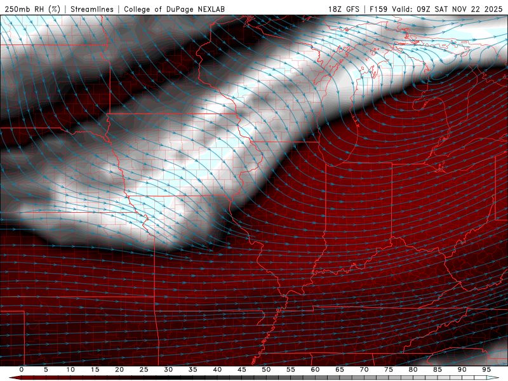Click the colorbar label "95"

486,370
